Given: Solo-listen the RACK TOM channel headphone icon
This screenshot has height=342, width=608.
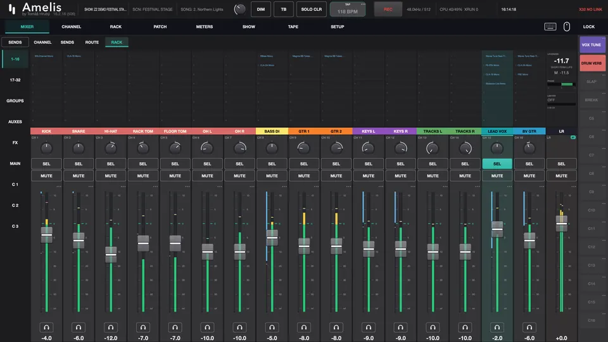Looking at the screenshot, I should coord(143,327).
